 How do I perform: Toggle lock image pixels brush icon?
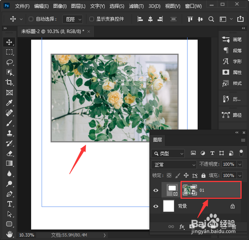tap(177, 175)
